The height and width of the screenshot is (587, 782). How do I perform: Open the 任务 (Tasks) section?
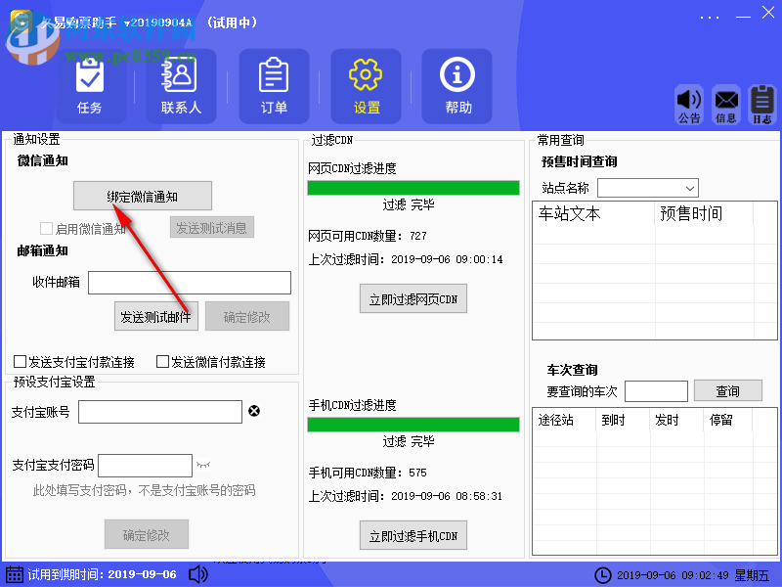(90, 86)
